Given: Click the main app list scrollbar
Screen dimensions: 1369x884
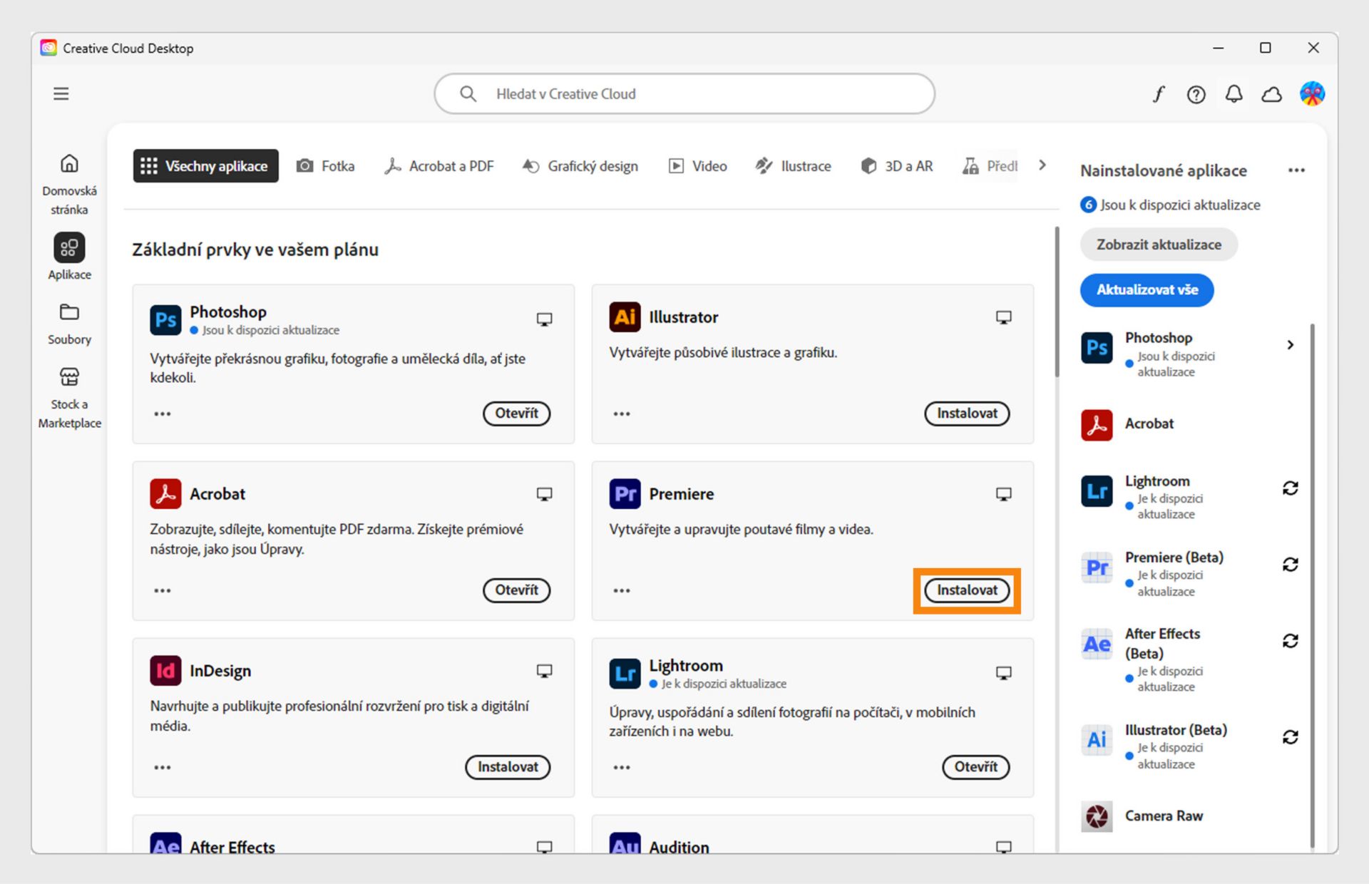Looking at the screenshot, I should [1057, 302].
